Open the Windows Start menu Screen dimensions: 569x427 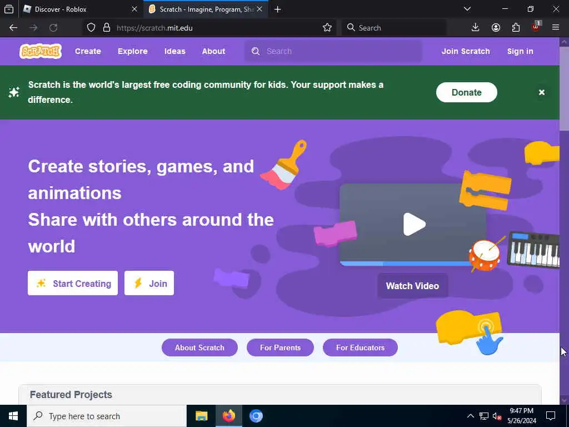[x=13, y=416]
